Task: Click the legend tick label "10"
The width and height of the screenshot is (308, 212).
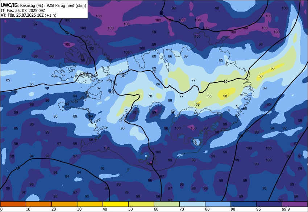Action: point(28,209)
